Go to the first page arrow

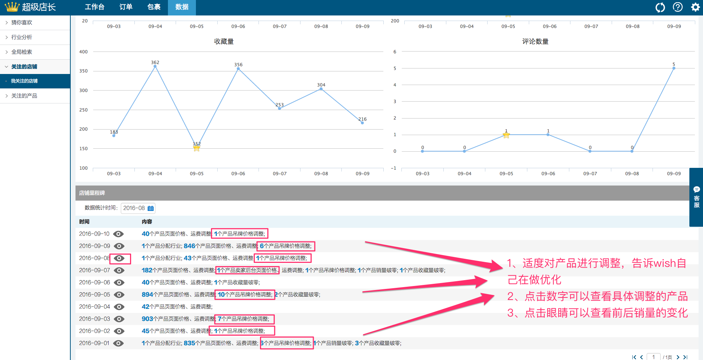[634, 357]
